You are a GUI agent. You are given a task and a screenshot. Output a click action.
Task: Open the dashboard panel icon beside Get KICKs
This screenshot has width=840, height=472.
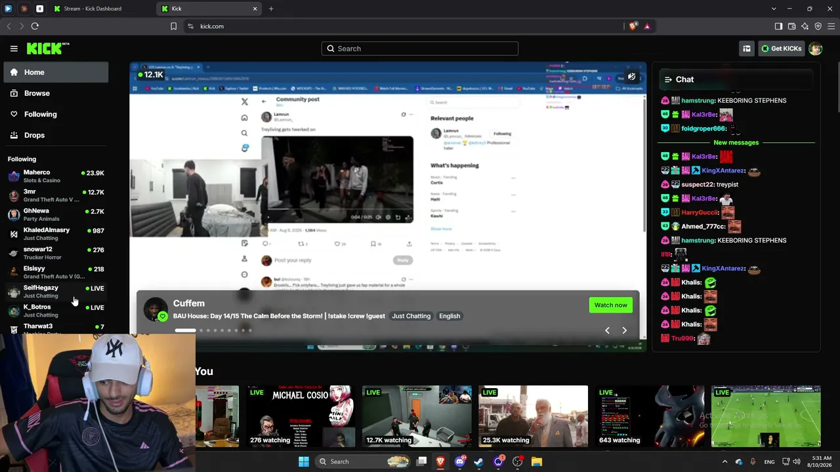click(747, 49)
